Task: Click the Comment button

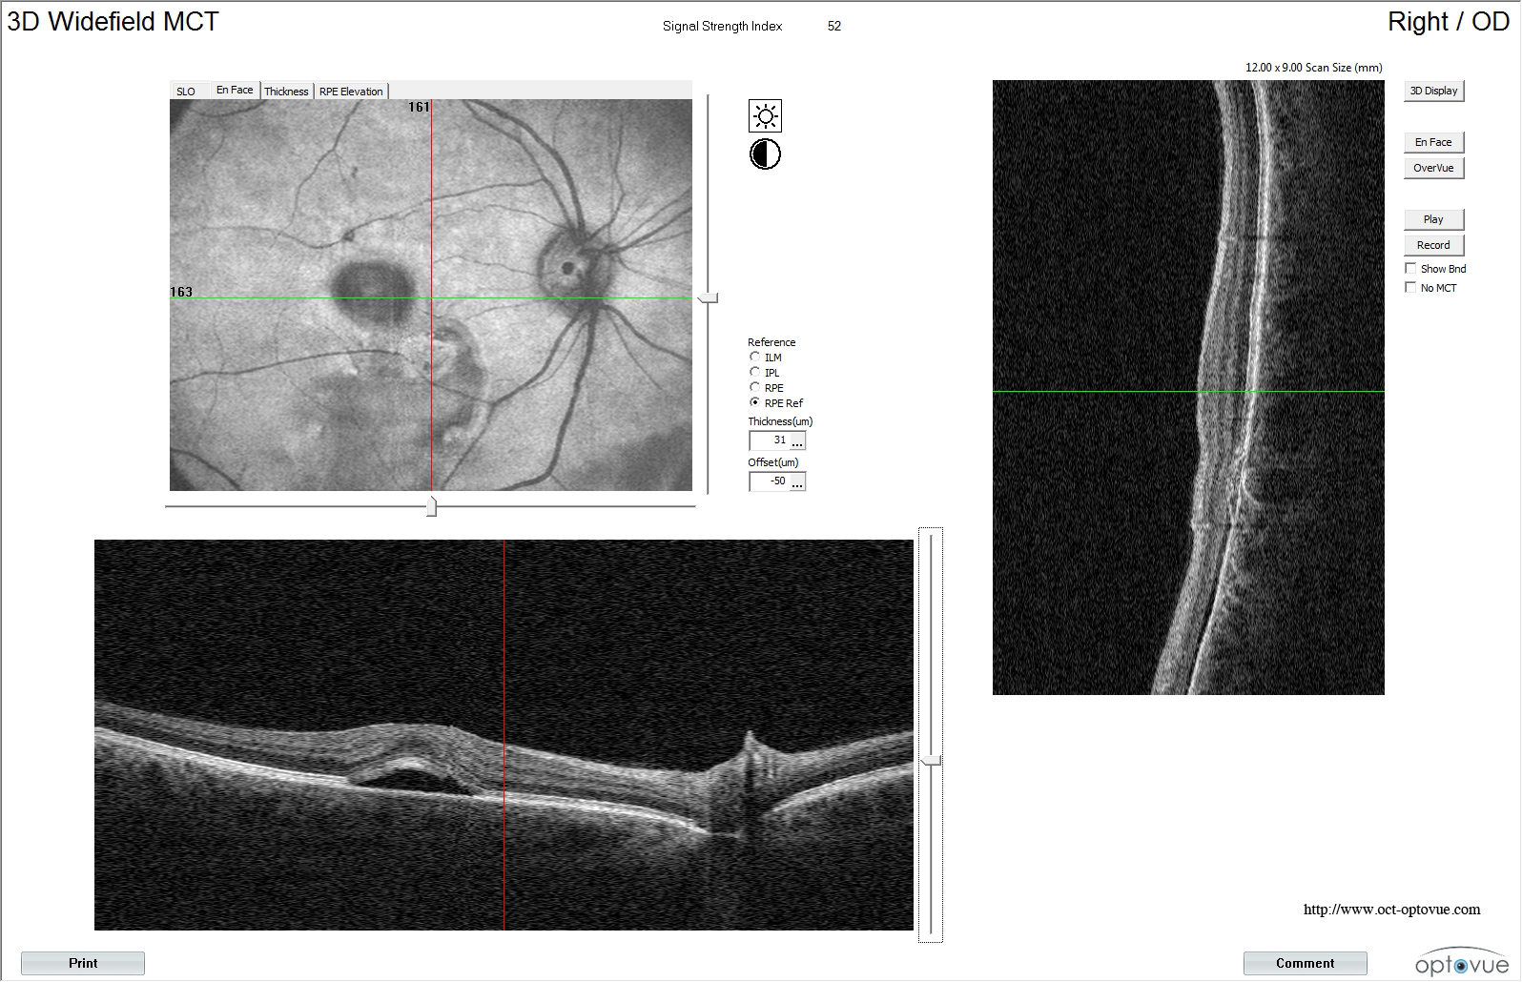Action: pyautogui.click(x=1305, y=963)
